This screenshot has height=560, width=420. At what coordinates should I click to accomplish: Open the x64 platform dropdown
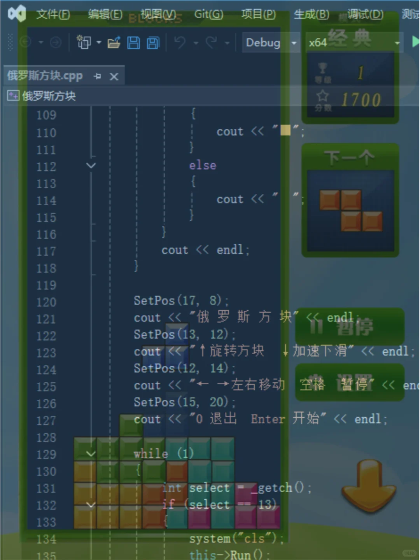pos(397,43)
